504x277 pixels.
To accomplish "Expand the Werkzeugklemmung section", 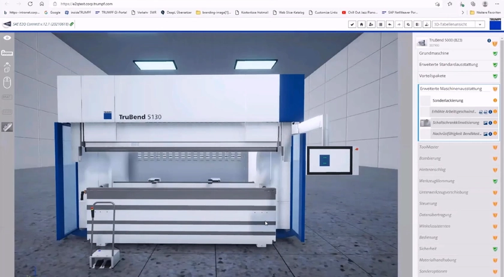I will 458,181.
